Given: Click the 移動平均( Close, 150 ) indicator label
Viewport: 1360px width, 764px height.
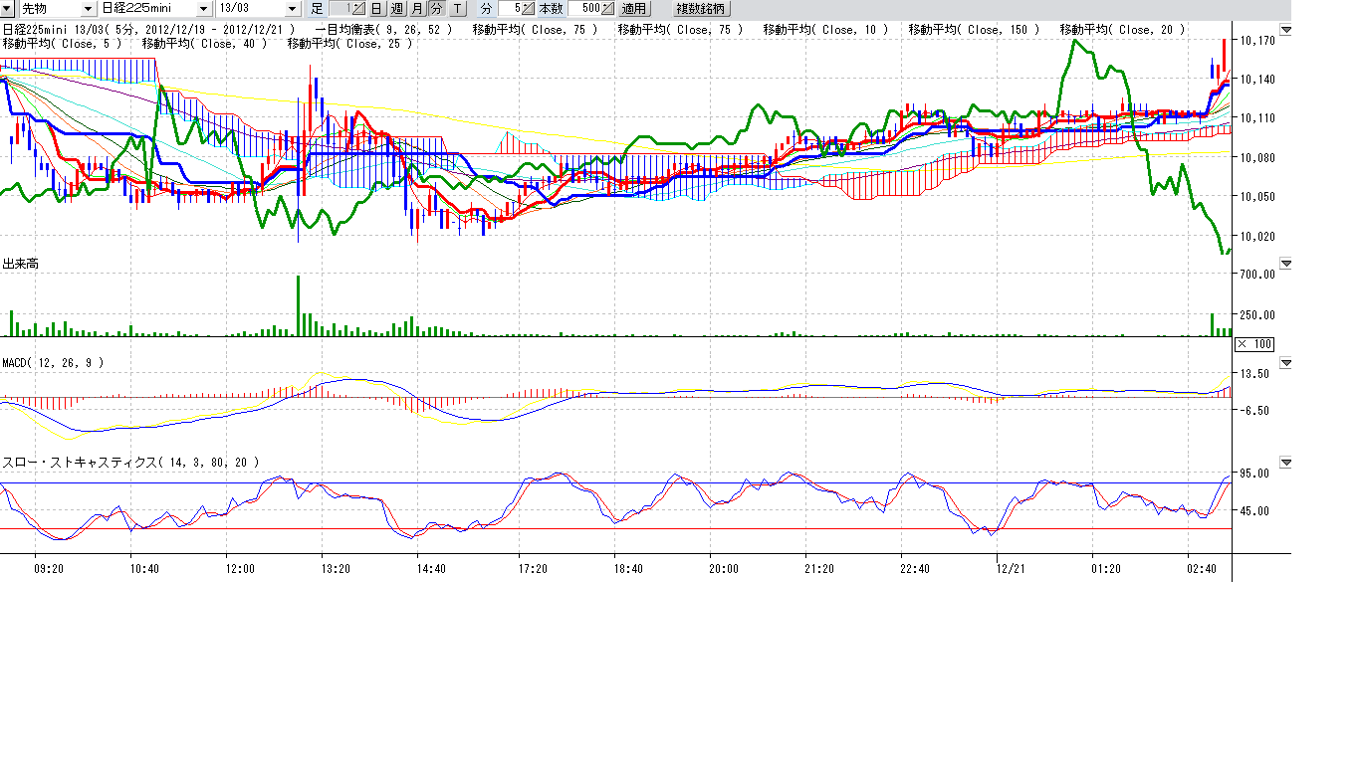Looking at the screenshot, I should pyautogui.click(x=973, y=30).
